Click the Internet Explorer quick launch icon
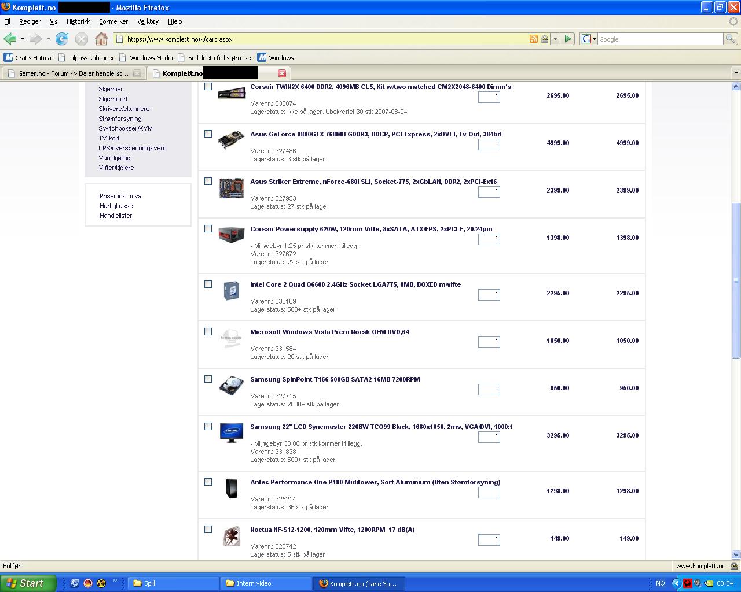This screenshot has height=592, width=741. click(x=74, y=583)
